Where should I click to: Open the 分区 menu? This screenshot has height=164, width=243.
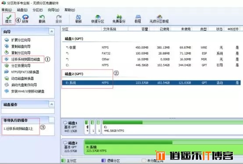38,10
